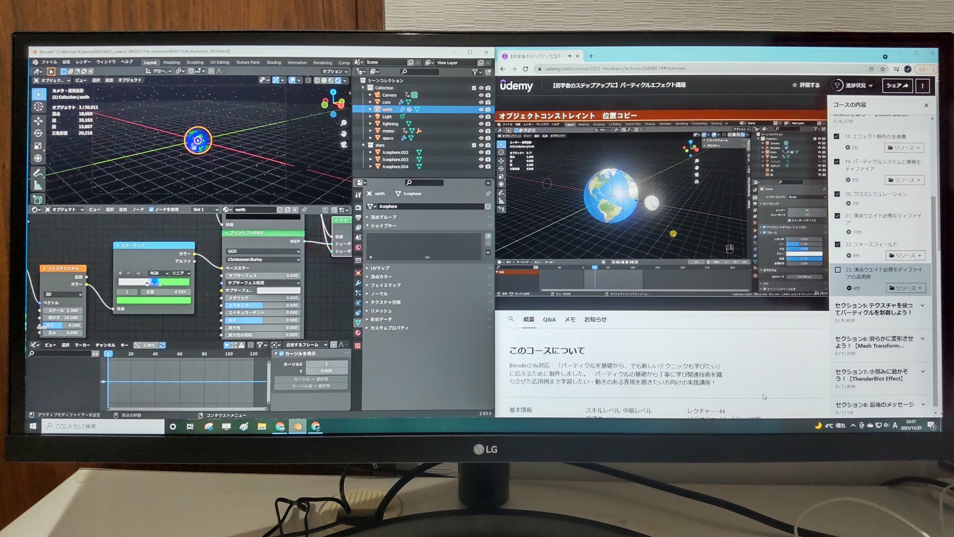The height and width of the screenshot is (537, 954).
Task: Select the Transform tool in Blender viewport toolbar
Action: coord(38,158)
